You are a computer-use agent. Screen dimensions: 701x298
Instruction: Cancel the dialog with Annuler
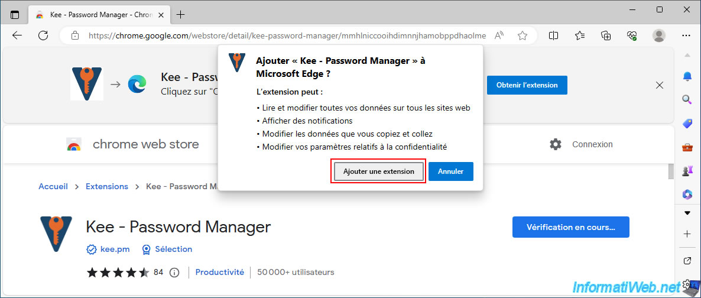(450, 171)
